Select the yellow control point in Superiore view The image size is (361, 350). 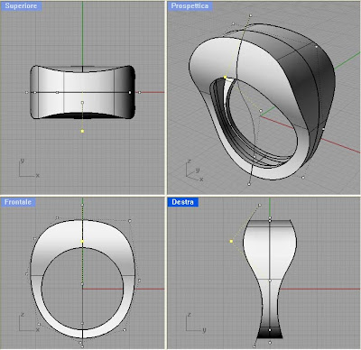82,131
